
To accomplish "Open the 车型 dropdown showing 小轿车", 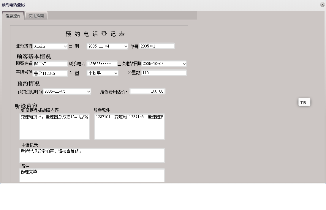I will pyautogui.click(x=102, y=73).
